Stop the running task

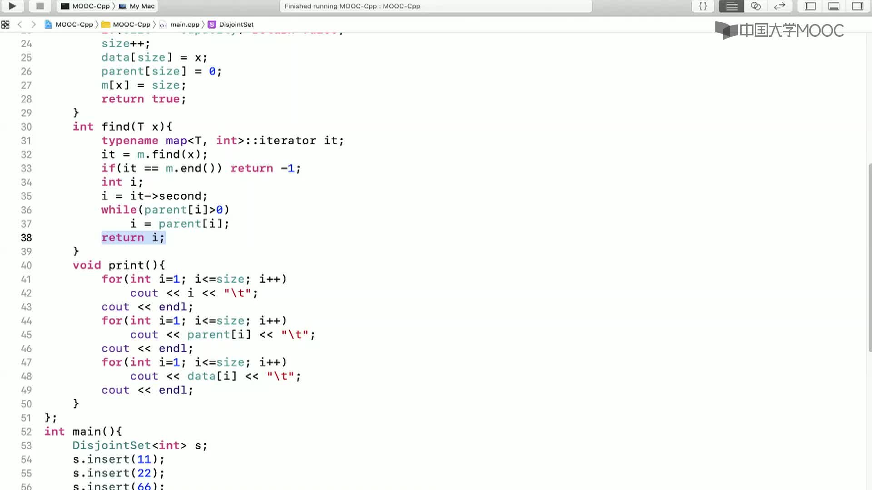point(40,6)
